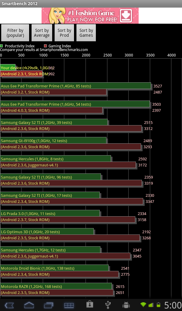Select Motorola RAZR 168 tests bar
This screenshot has height=311, width=182.
(56, 287)
